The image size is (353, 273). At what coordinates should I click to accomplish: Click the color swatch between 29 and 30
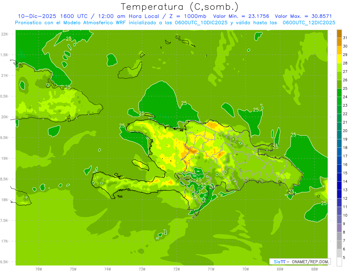pyautogui.click(x=339, y=51)
